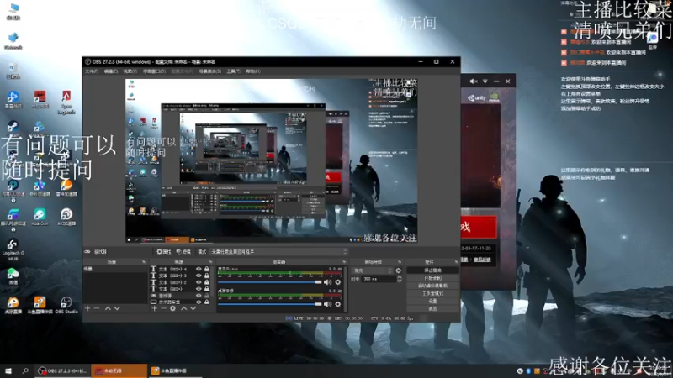
Task: Switch to the OBS 27.2.3 taskbar item
Action: pos(62,370)
